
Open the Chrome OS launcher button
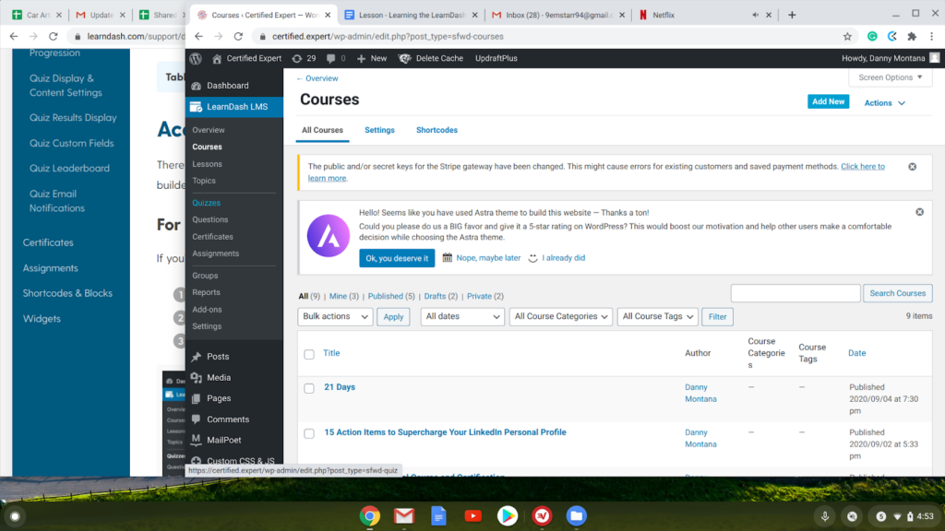[x=15, y=516]
